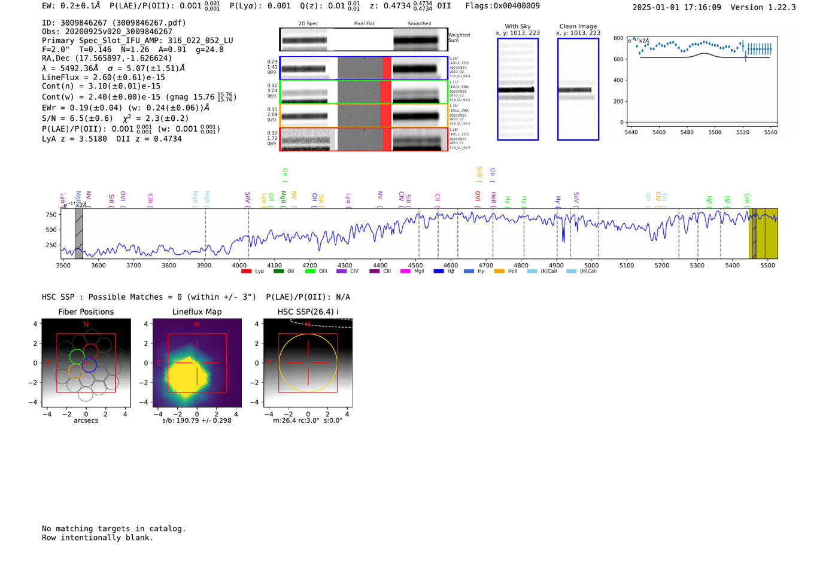The width and height of the screenshot is (838, 570).
Task: Click the red Lyα legend swatch
Action: [246, 272]
